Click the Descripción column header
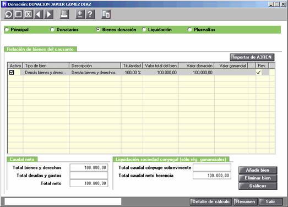 (95, 66)
